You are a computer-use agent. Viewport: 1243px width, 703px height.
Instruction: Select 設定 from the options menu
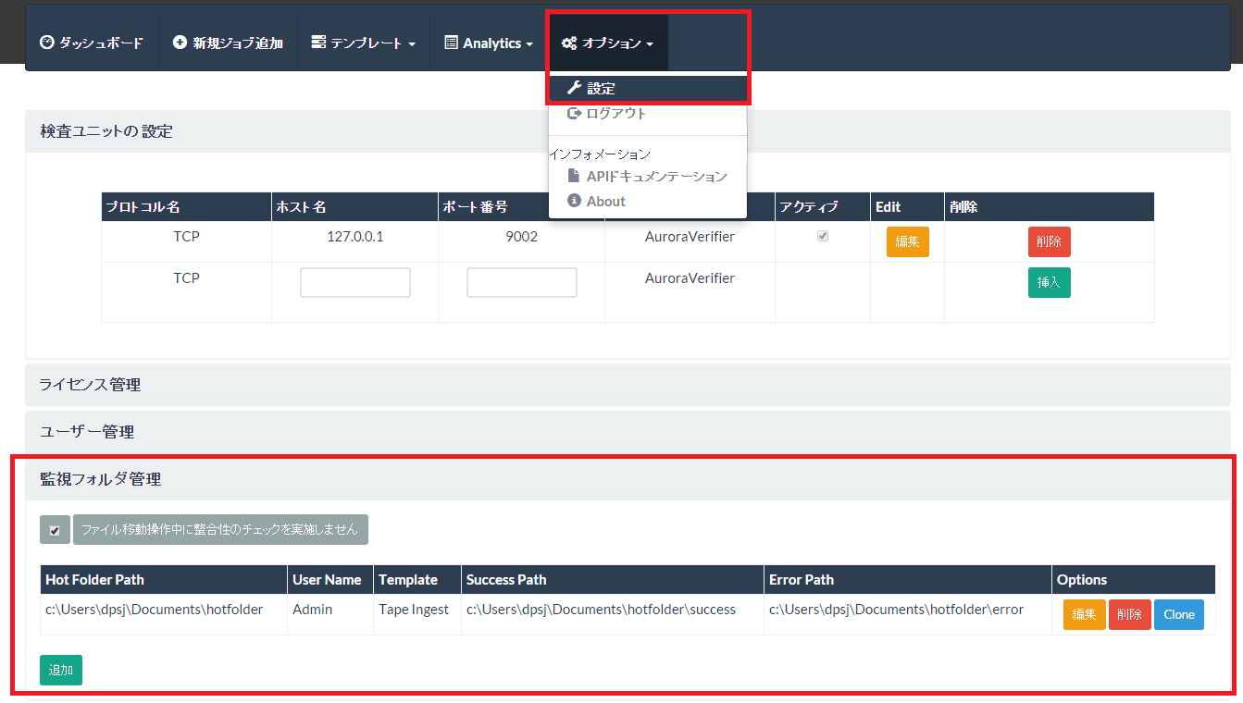(x=648, y=89)
